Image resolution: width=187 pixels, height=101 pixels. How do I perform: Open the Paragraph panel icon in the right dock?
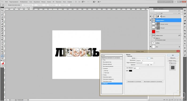tap(185, 44)
